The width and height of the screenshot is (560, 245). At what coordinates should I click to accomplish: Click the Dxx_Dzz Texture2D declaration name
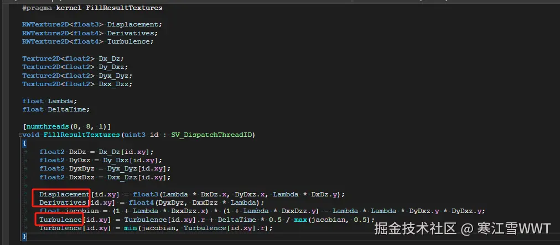point(115,84)
